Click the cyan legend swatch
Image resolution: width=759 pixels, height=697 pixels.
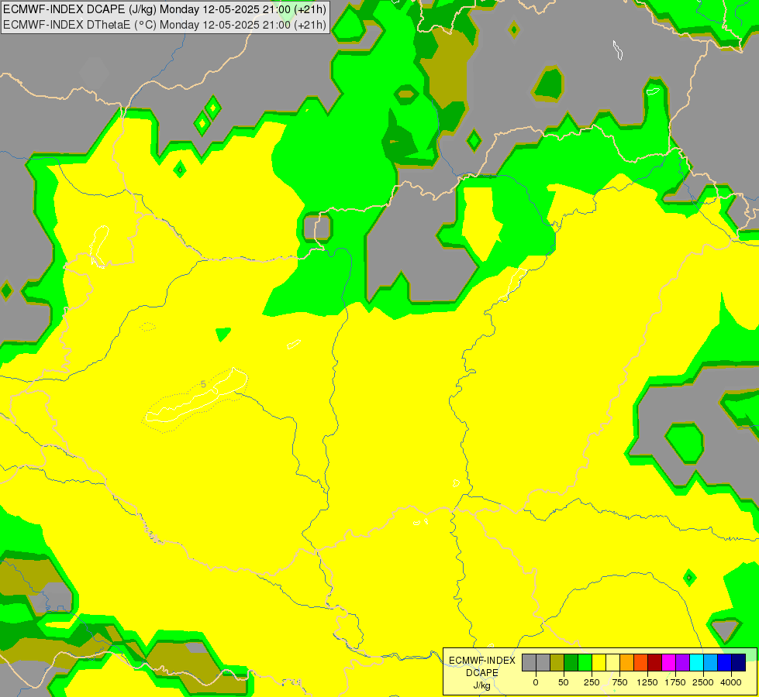tap(696, 662)
